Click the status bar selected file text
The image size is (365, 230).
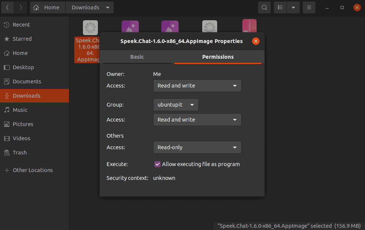289,226
